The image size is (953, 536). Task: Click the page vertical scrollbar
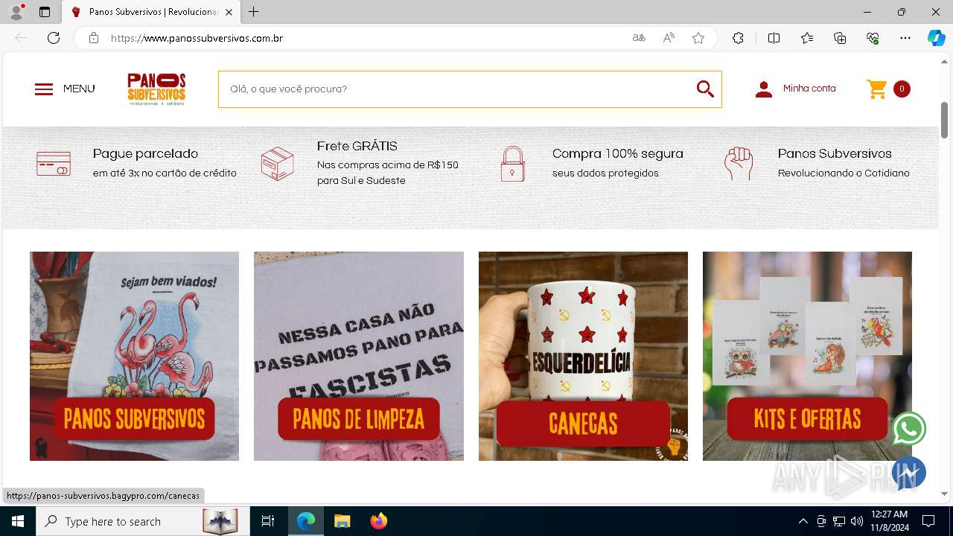pyautogui.click(x=944, y=119)
